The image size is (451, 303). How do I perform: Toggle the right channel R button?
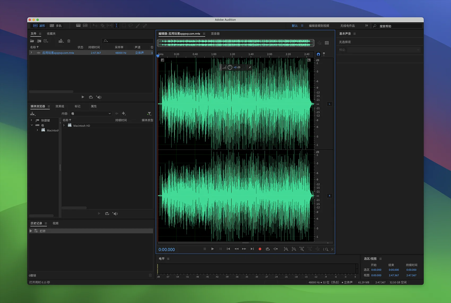coord(329,196)
